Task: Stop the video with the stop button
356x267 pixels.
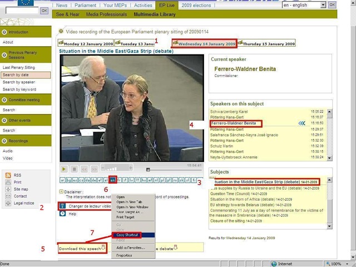Action: tap(75, 169)
